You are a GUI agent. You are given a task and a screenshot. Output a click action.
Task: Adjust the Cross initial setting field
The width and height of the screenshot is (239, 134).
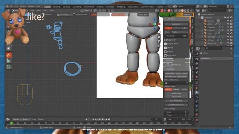(176, 112)
